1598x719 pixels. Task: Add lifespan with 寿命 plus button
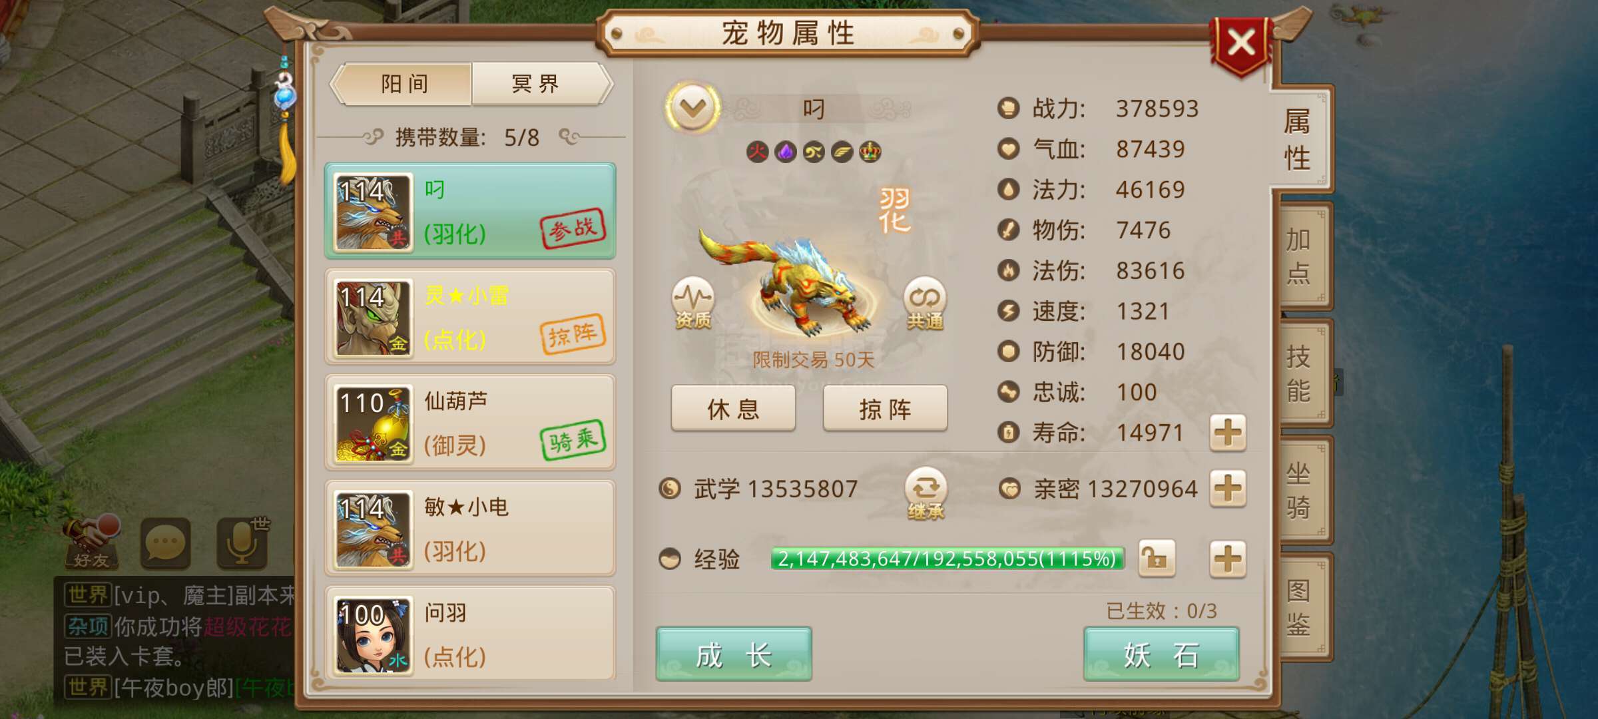pos(1228,433)
